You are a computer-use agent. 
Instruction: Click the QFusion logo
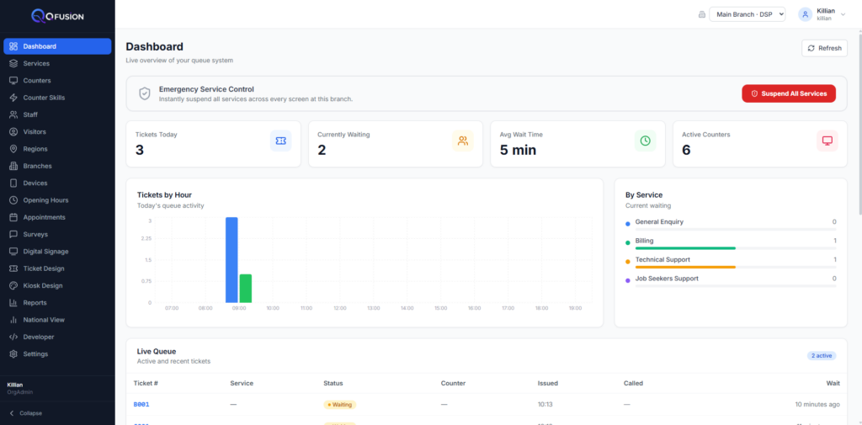click(x=57, y=17)
